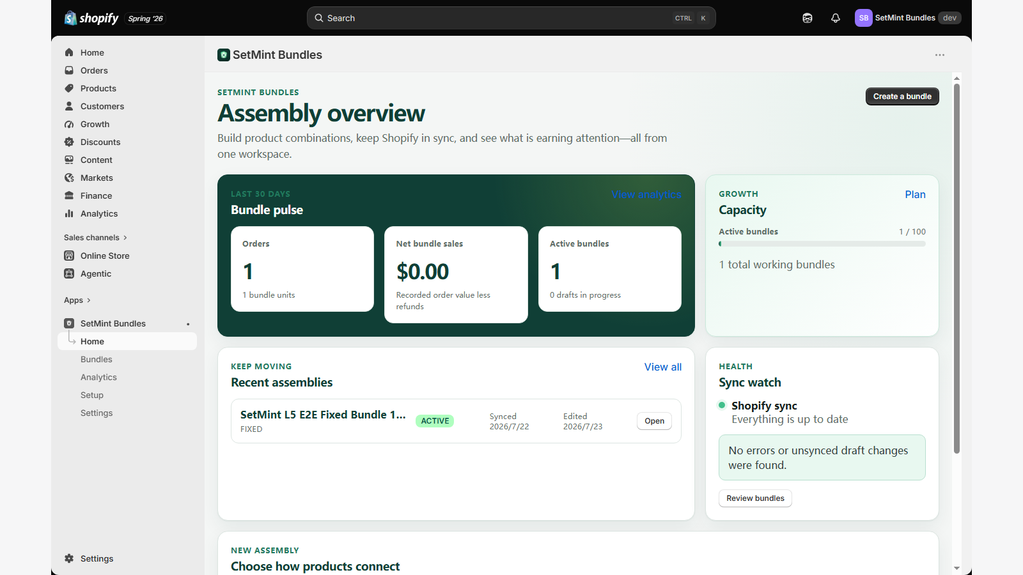This screenshot has height=575, width=1023.
Task: Click the Discounts badge icon
Action: (69, 142)
